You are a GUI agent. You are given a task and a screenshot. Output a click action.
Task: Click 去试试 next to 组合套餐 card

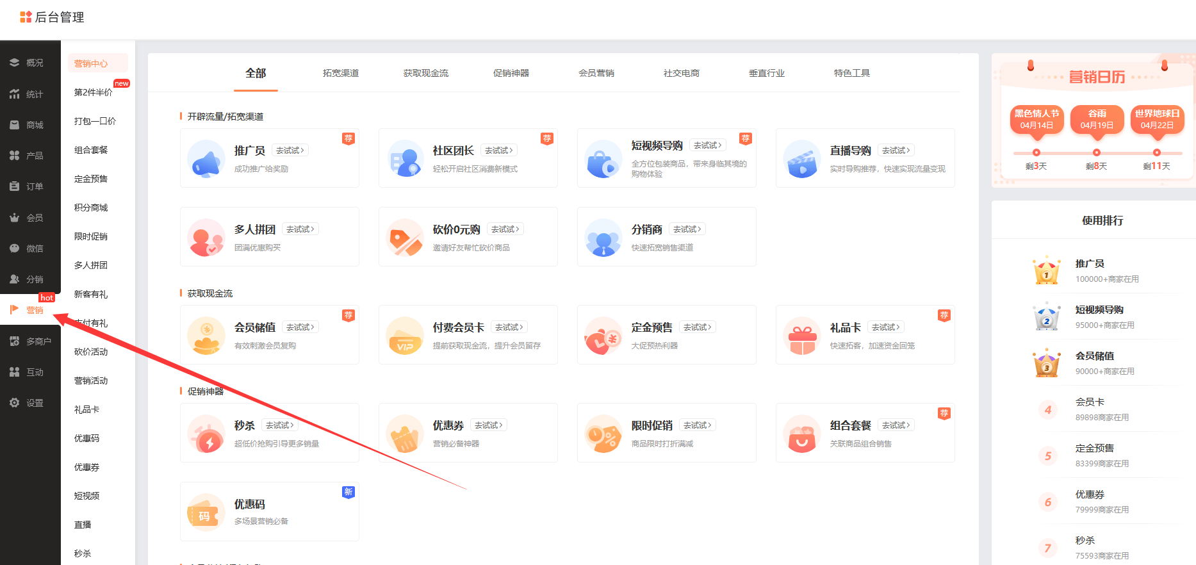click(x=896, y=425)
